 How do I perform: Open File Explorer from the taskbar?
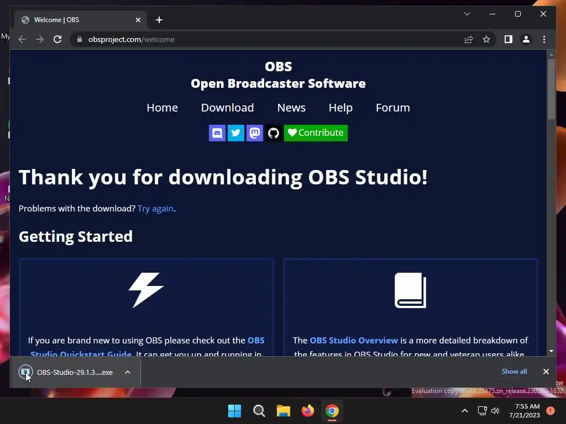point(284,411)
